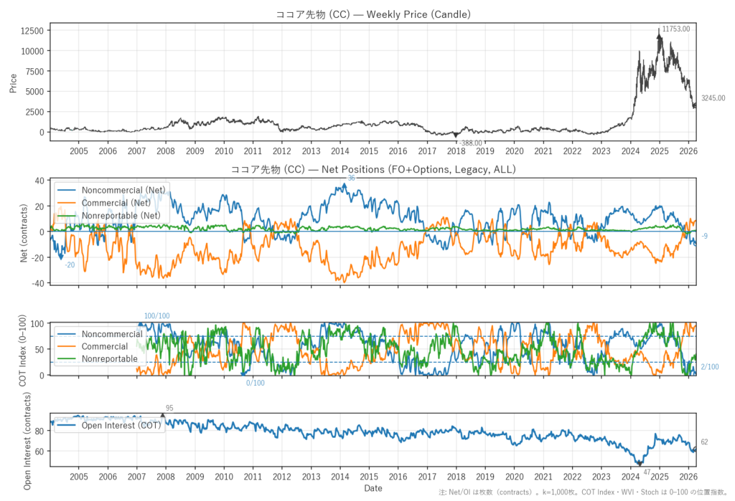Click the Net Positions (FO+Options, Legacy, ALL) title
Screen dimensions: 735x501
[373, 170]
